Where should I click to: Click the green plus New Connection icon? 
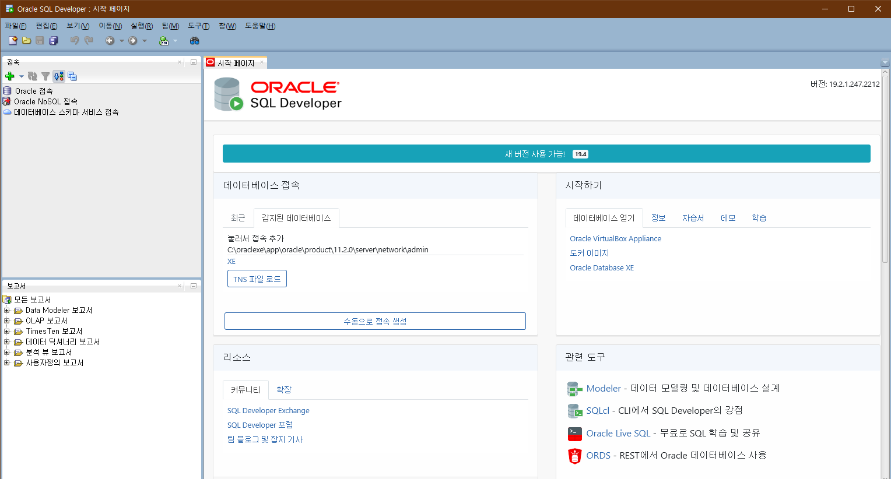[x=10, y=76]
